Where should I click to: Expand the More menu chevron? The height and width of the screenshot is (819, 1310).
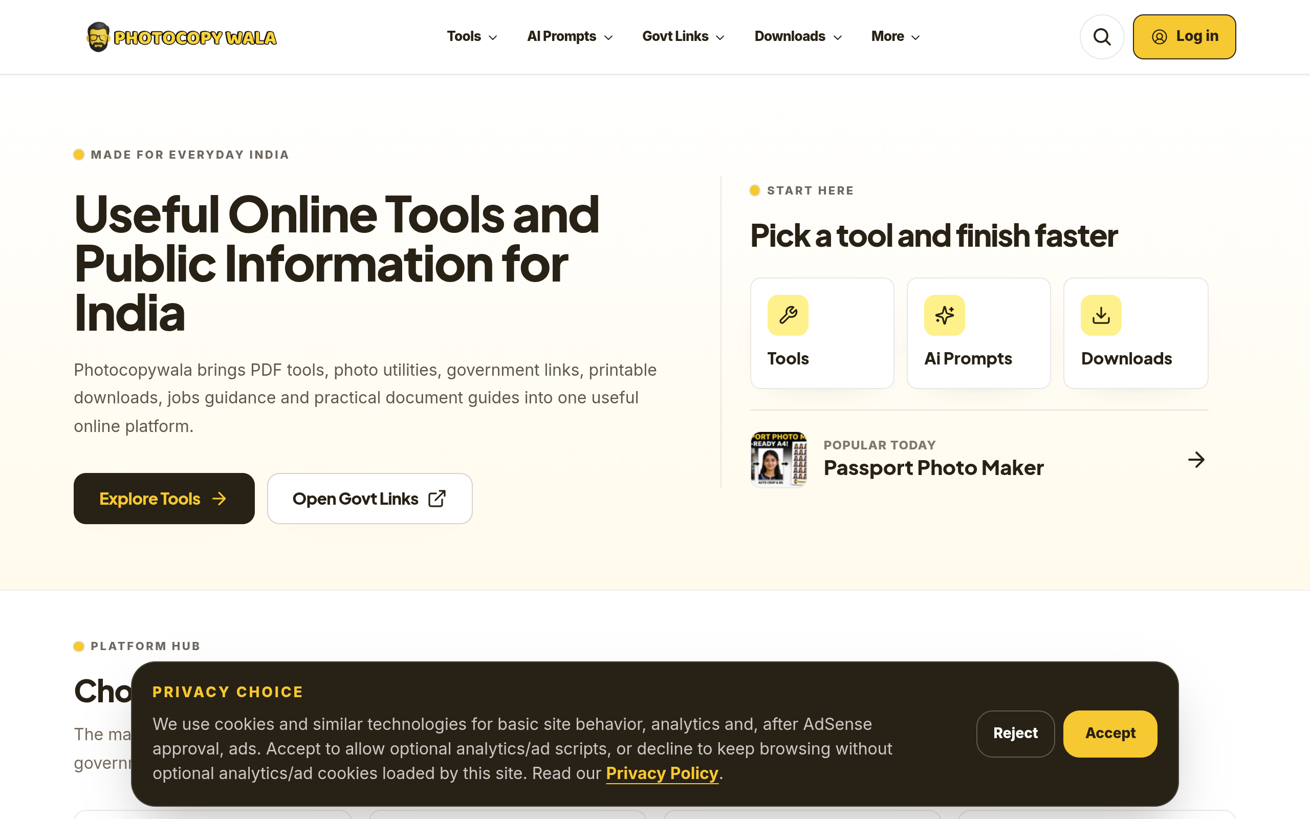tap(915, 37)
